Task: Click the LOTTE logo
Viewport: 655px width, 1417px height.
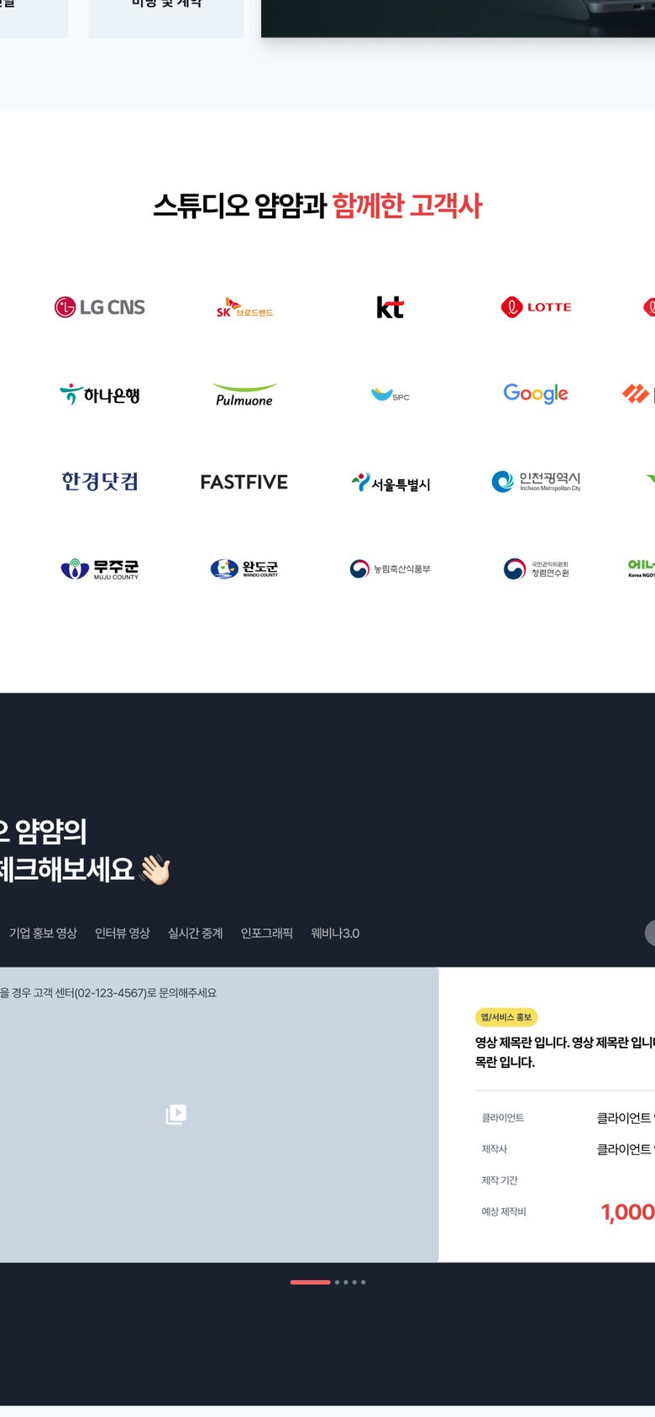Action: [x=536, y=307]
